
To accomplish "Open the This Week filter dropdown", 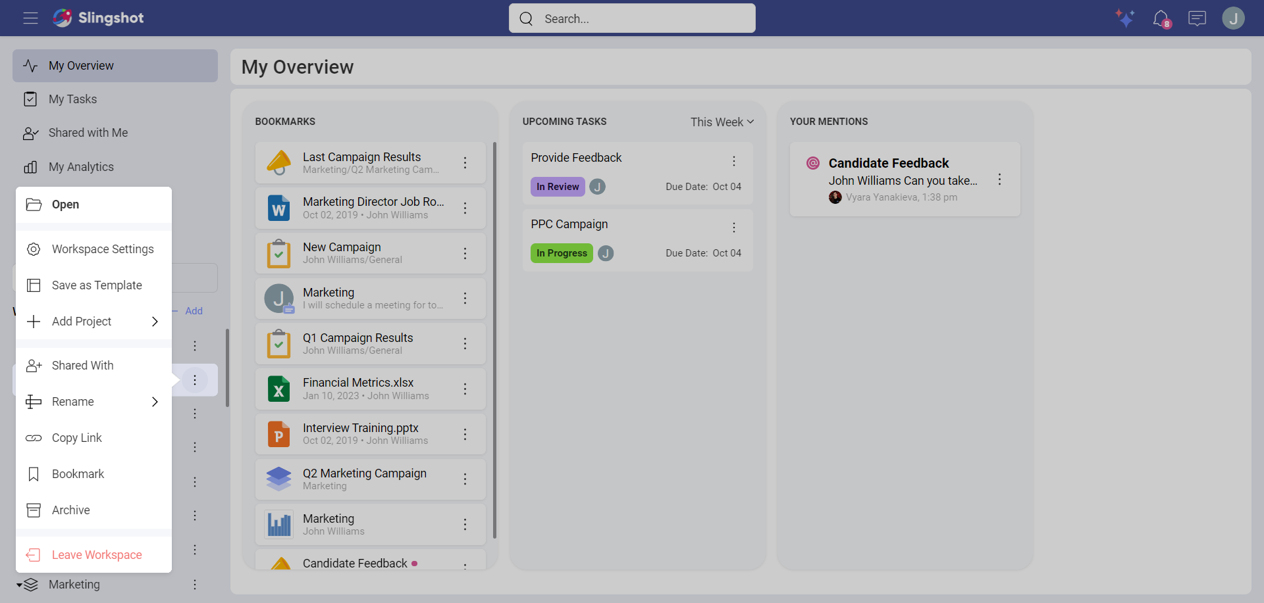I will tap(722, 122).
